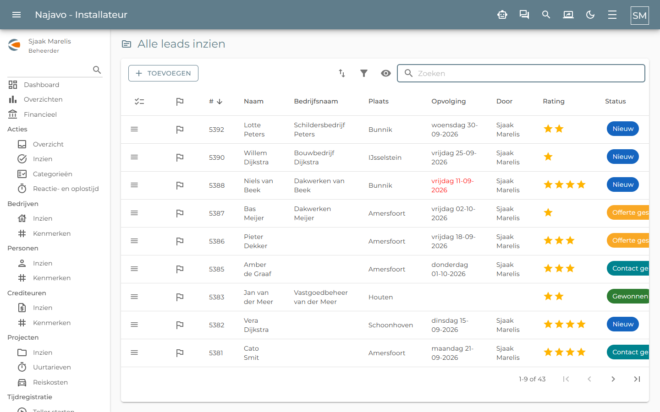Click the header search magnifier icon
This screenshot has width=660, height=412.
point(546,15)
